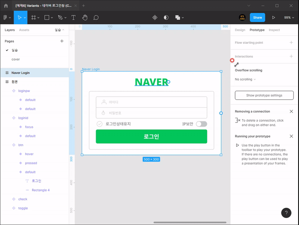Screen dimensions: 299x225
Task: Dismiss the Running your prototype tip
Action: [291, 136]
